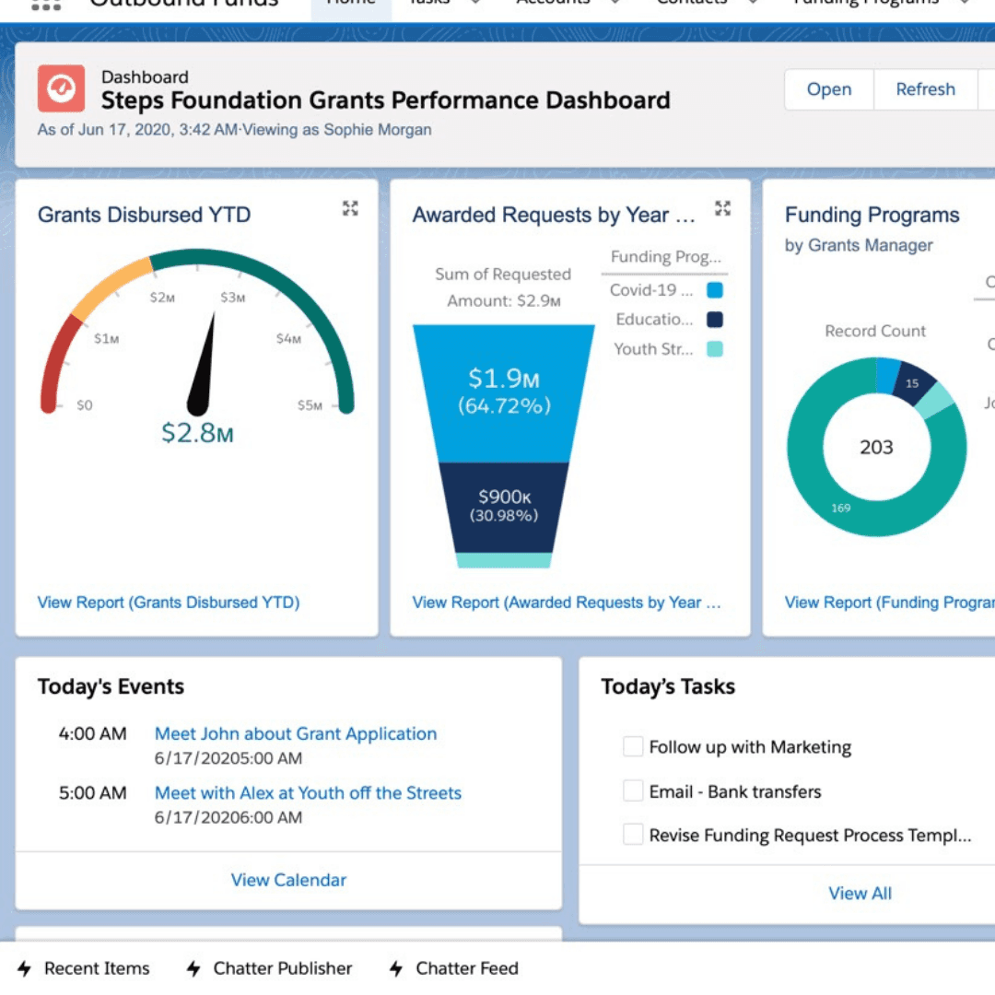Click the 4:00 AM event time
The image size is (995, 995).
coord(93,733)
